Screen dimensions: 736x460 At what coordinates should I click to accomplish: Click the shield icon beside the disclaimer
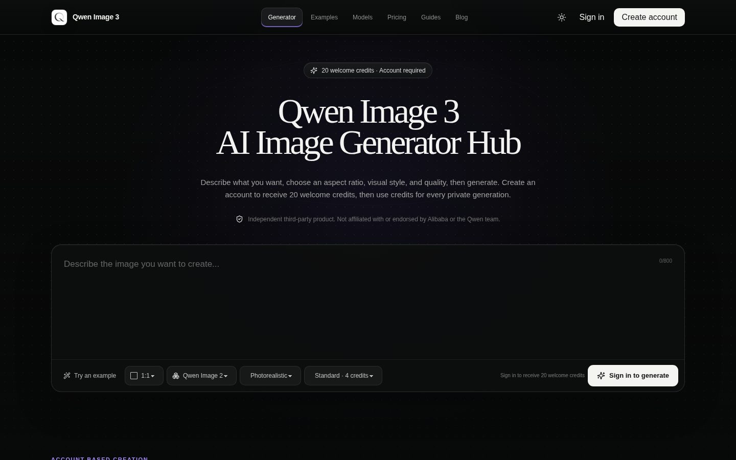click(239, 219)
